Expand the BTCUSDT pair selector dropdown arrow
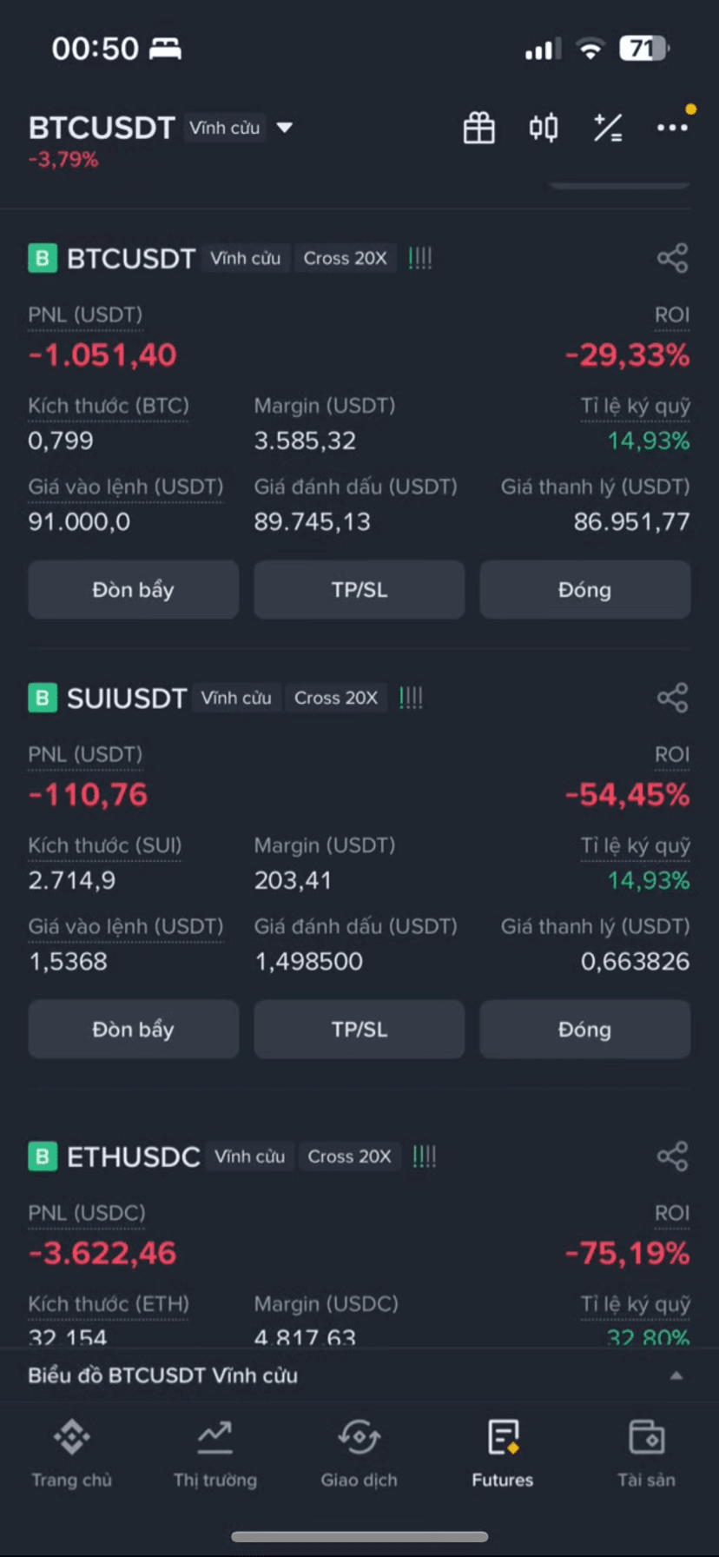The height and width of the screenshot is (1557, 719). [x=284, y=128]
